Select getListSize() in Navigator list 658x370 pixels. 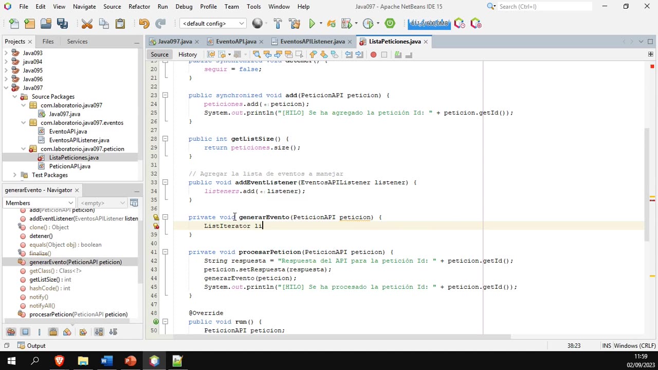tap(50, 280)
